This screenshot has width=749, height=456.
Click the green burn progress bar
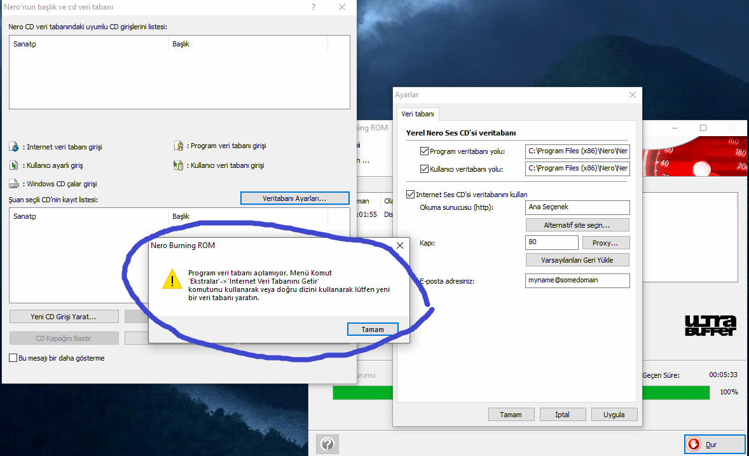[676, 392]
